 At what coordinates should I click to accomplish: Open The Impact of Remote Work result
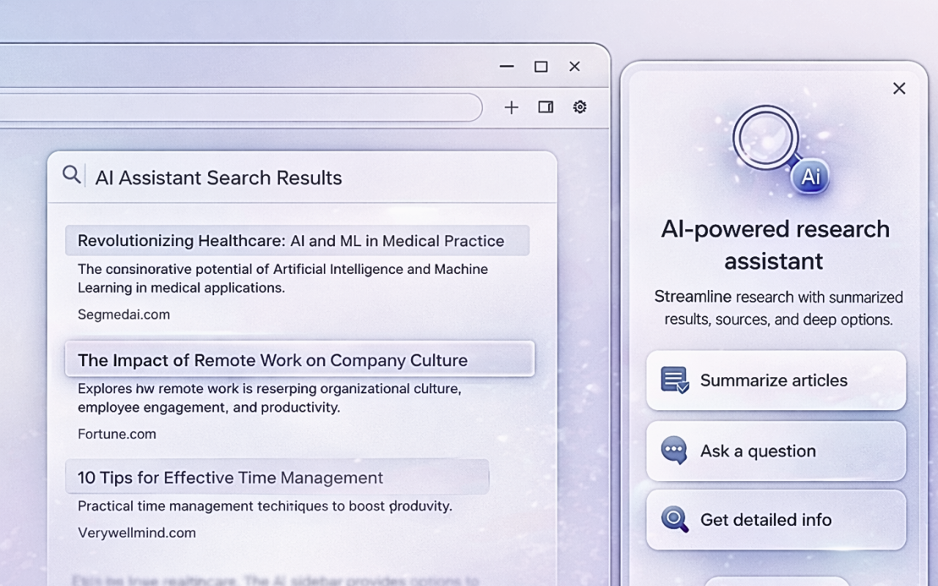[x=300, y=360]
